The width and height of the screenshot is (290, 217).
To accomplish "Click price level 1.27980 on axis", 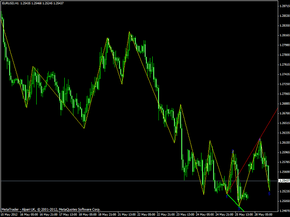I will (x=285, y=45).
